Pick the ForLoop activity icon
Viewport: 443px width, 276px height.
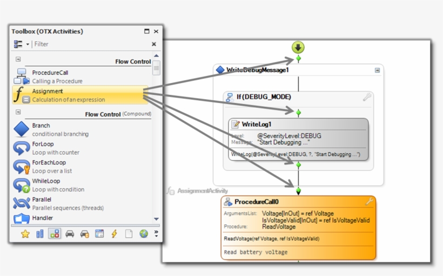coord(22,148)
